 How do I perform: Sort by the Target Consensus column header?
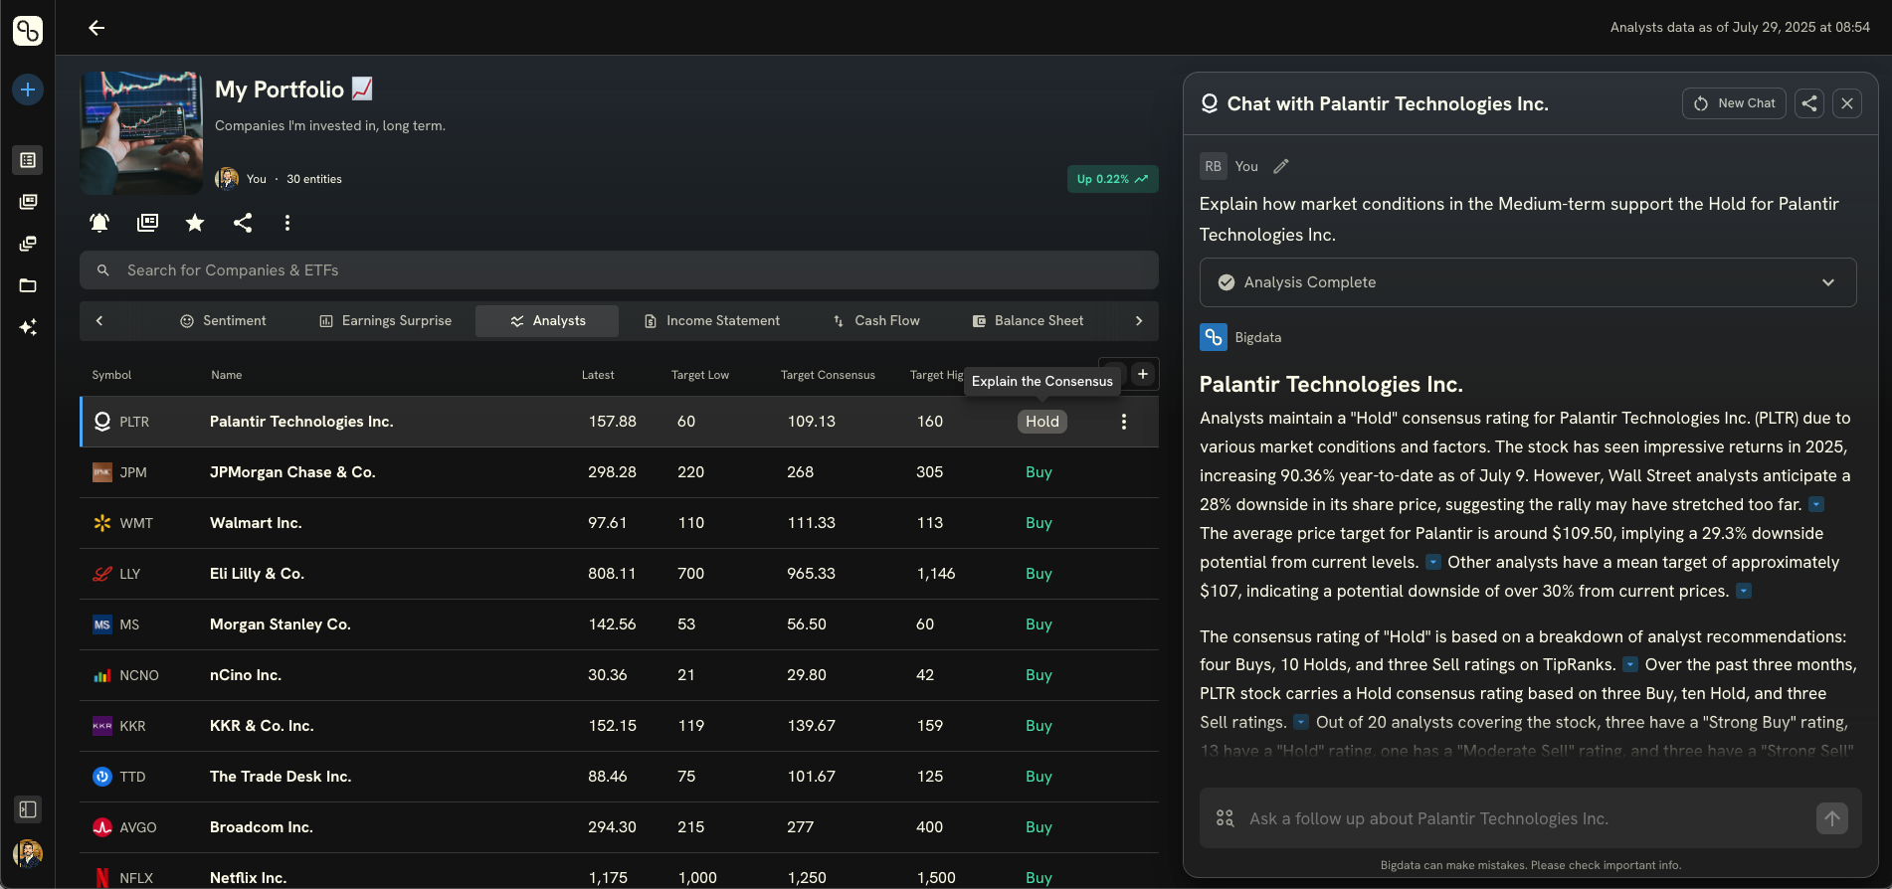click(828, 375)
